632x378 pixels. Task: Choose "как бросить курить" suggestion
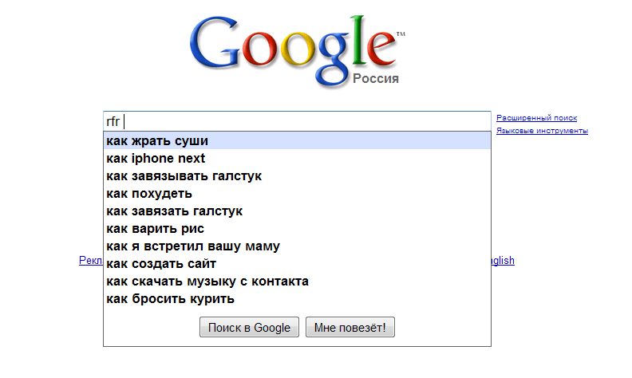[x=297, y=298]
